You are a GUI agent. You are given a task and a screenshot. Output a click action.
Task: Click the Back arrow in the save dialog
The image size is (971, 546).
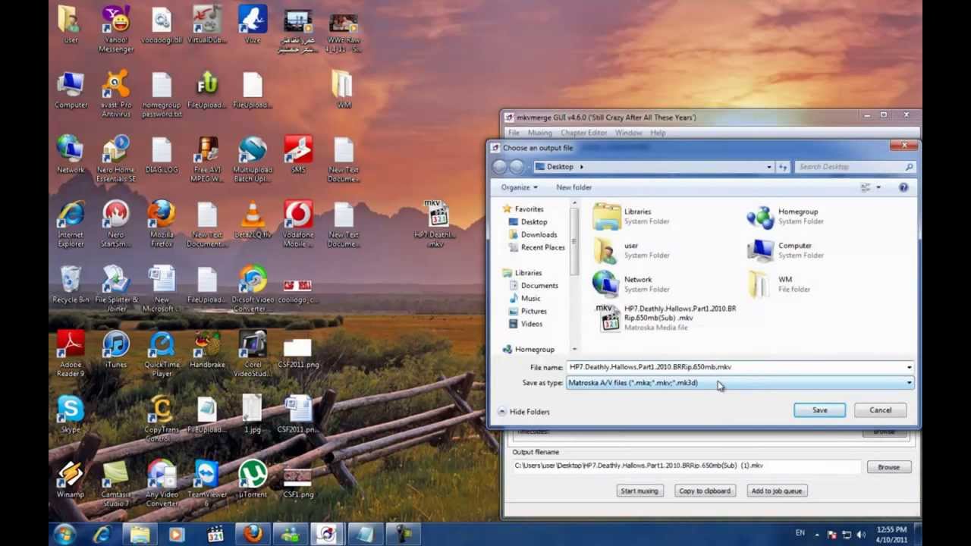coord(499,167)
